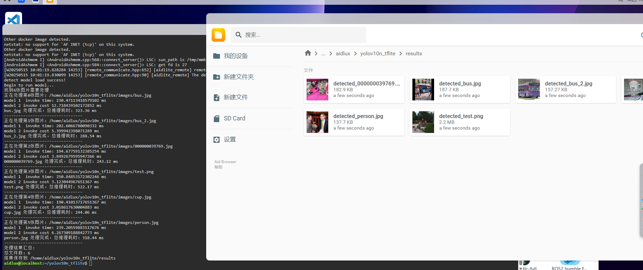Click the detected_bus.jpg file name

[x=460, y=83]
